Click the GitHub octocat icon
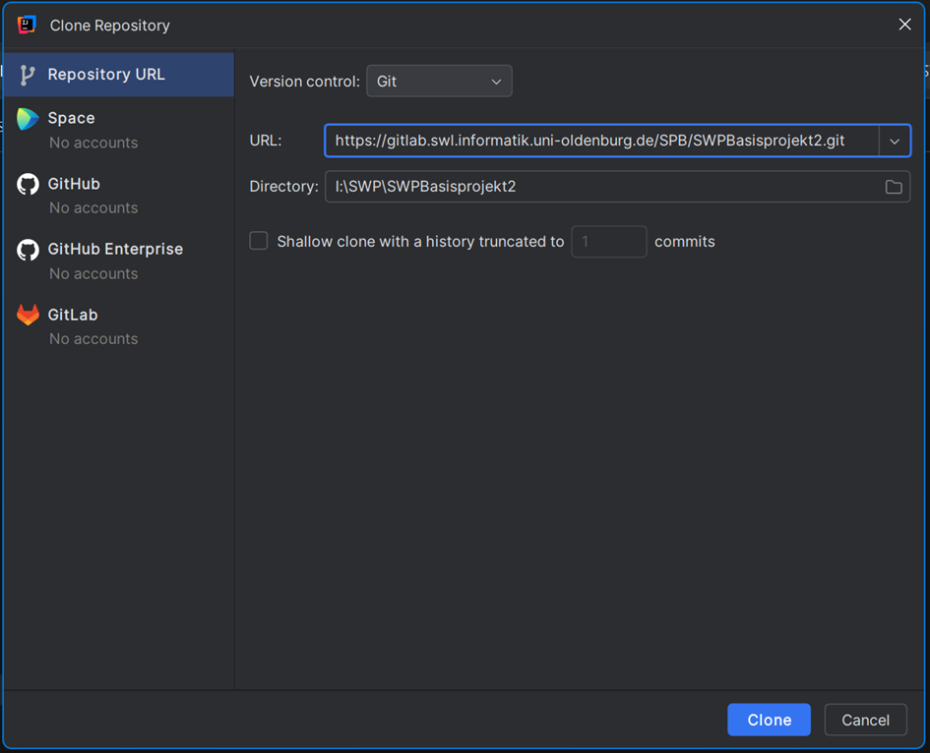Viewport: 930px width, 753px height. point(29,184)
